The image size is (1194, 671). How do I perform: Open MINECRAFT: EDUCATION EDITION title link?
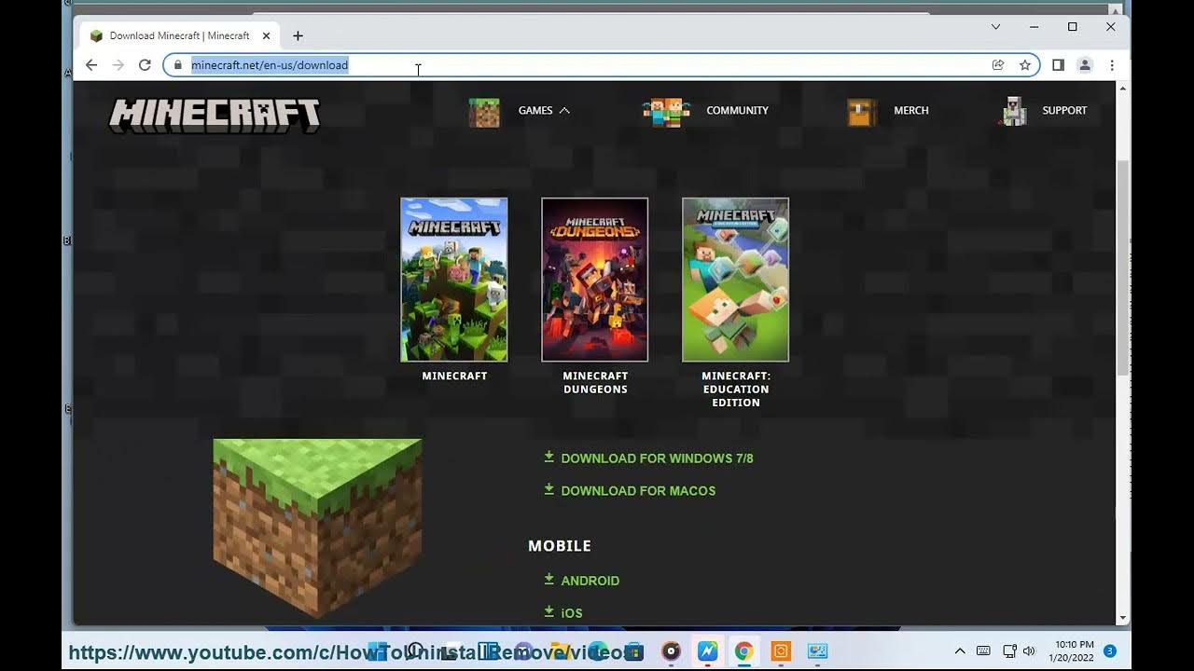point(736,389)
